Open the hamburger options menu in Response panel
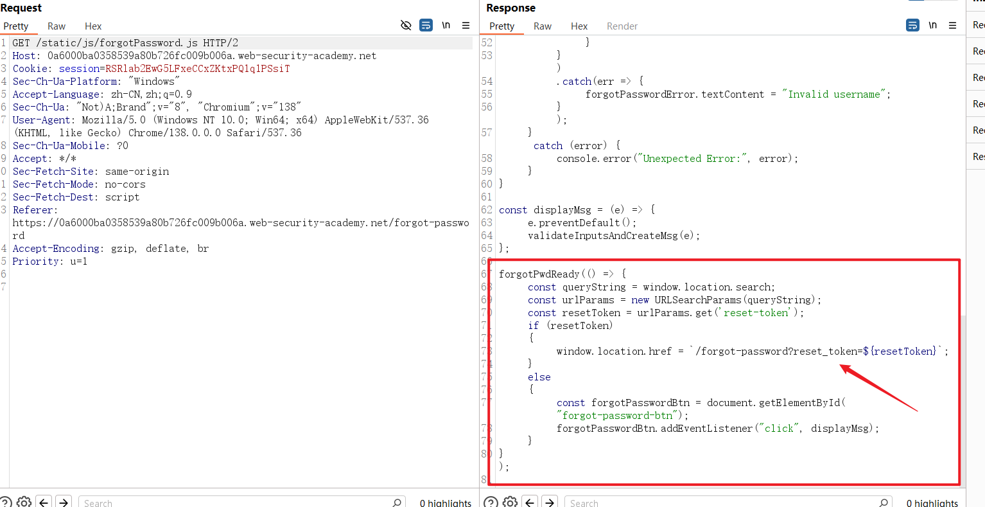 952,26
